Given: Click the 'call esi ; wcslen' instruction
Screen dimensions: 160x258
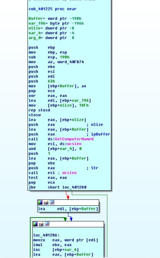Looking at the screenshot, I should coord(53,173).
